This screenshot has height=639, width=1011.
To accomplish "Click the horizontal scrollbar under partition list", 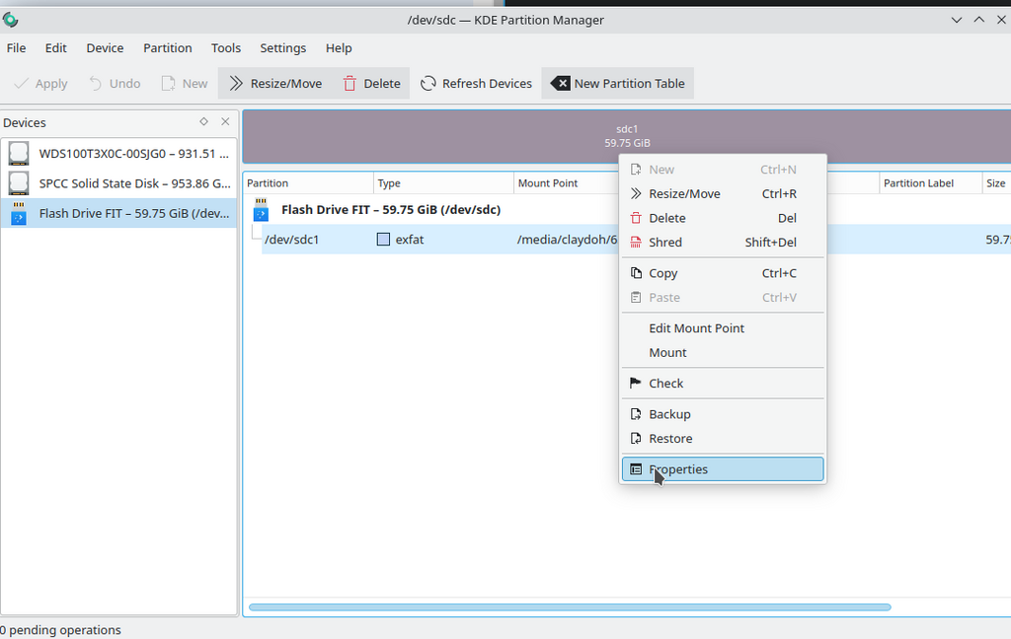I will [569, 607].
